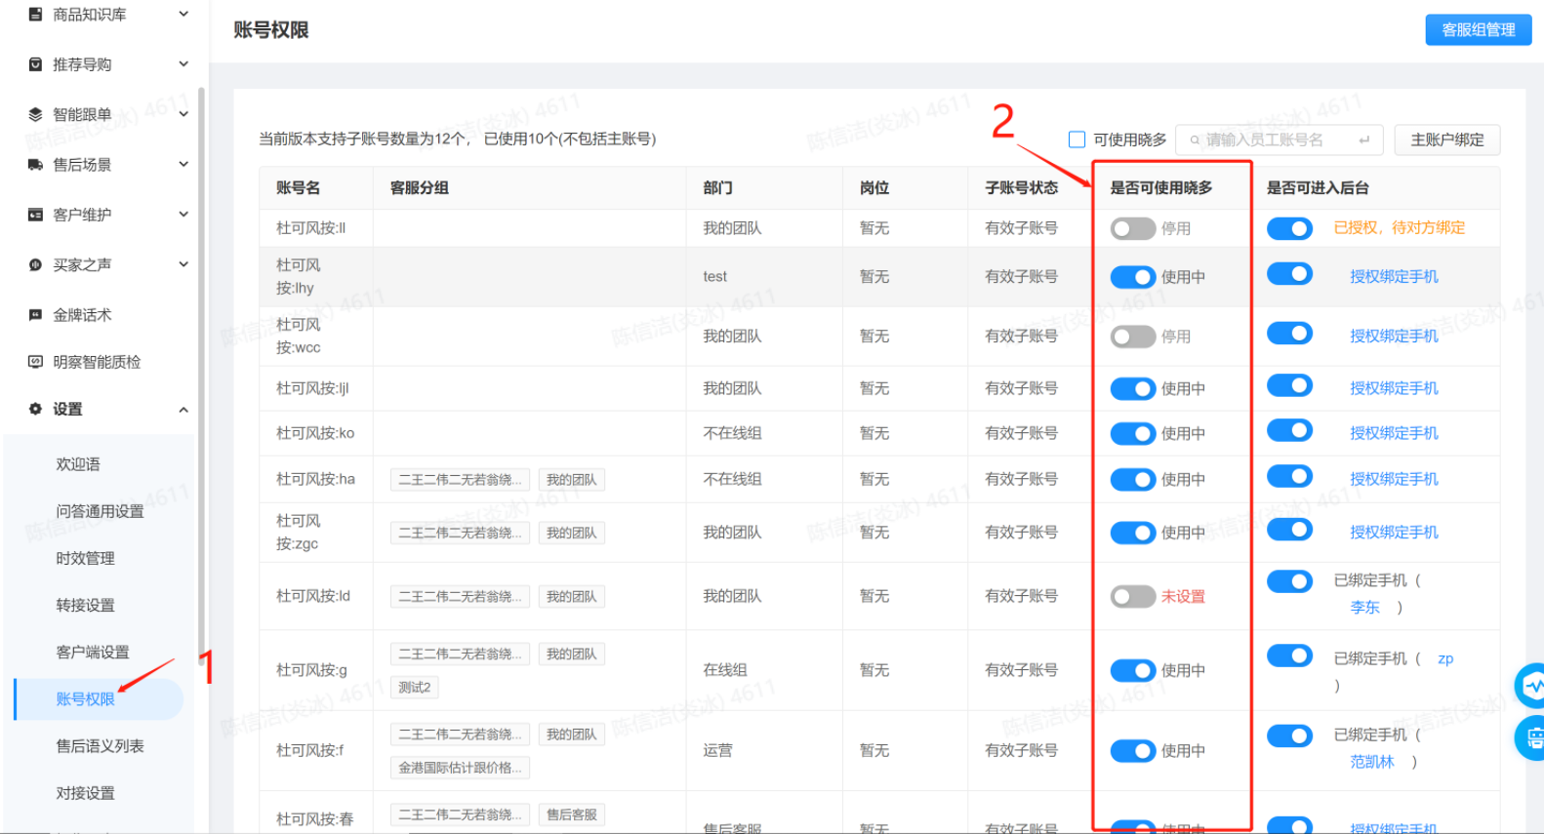Image resolution: width=1544 pixels, height=834 pixels.
Task: Click the 明察智能质检 menu item
Action: [x=97, y=362]
